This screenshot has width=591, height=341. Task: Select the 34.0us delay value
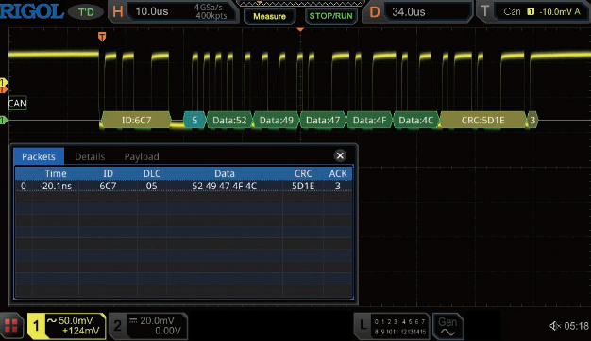click(409, 12)
